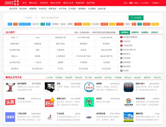
Task: Expand the 全站搜索 scope dropdown
Action: point(31,18)
